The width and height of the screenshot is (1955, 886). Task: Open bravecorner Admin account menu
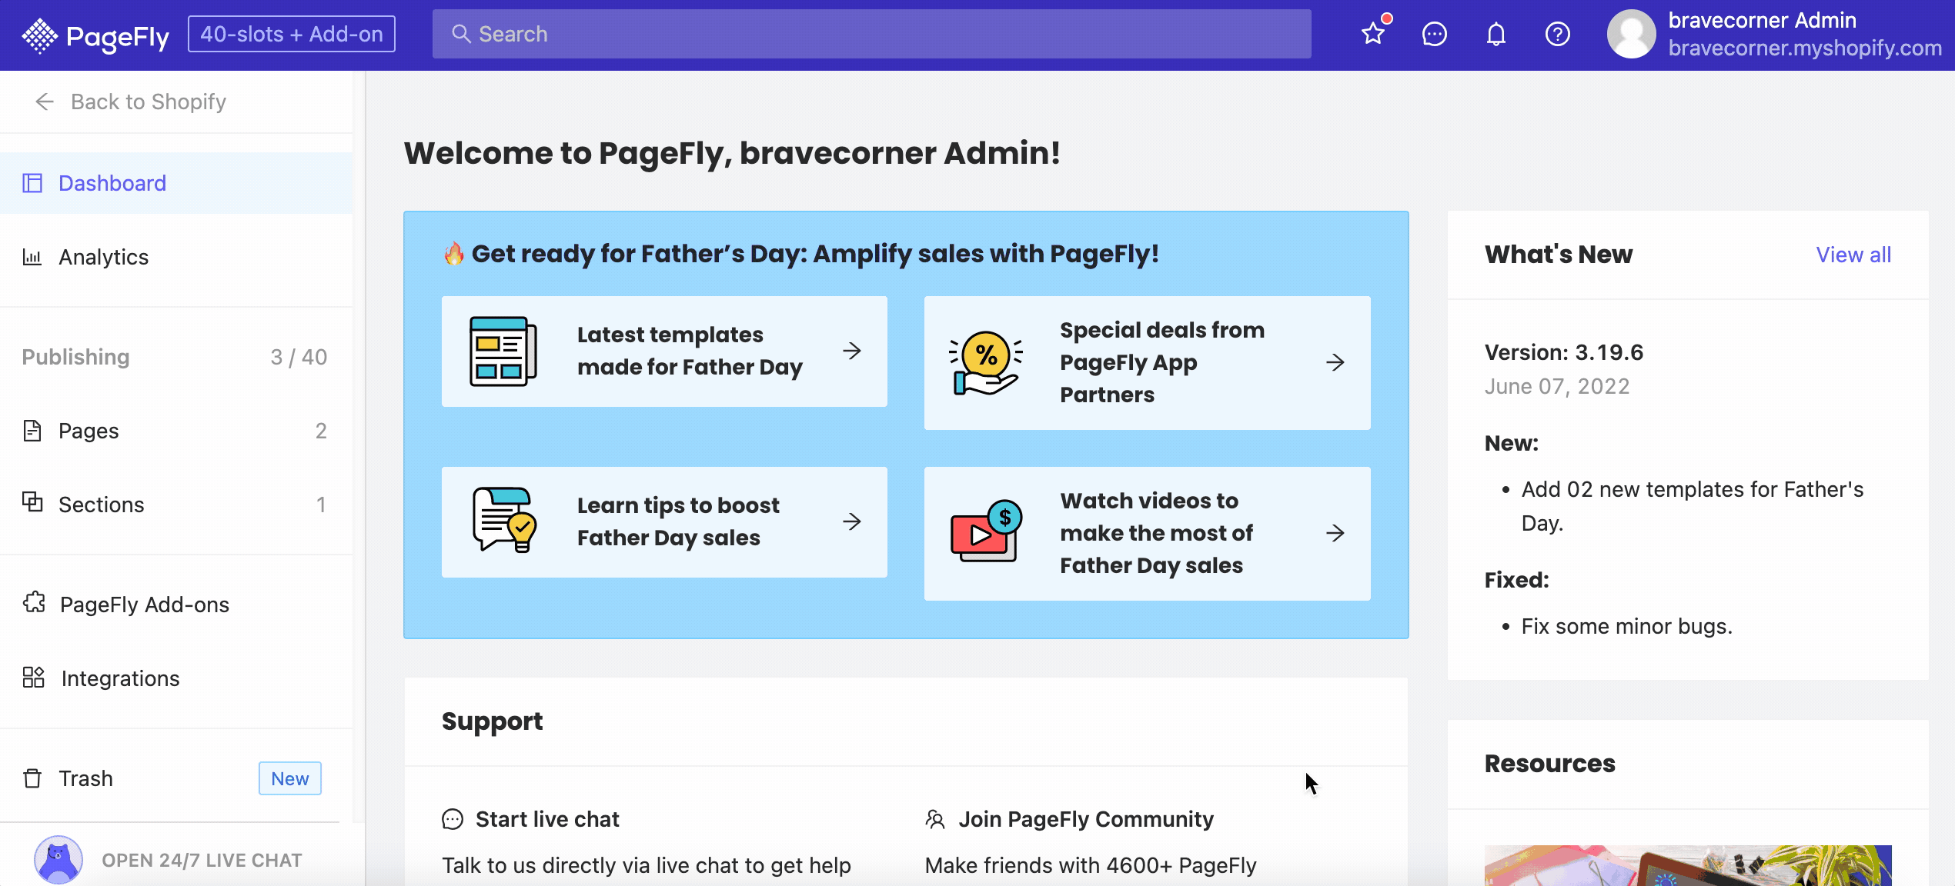(1763, 20)
